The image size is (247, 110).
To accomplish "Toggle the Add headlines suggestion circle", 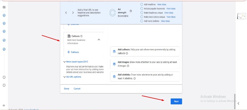I will pyautogui.click(x=142, y=5).
